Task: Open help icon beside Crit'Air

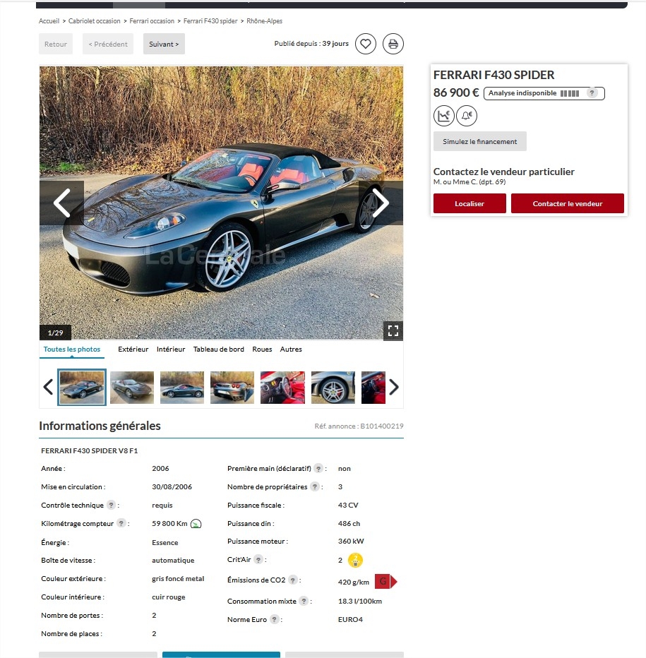Action: pos(258,559)
